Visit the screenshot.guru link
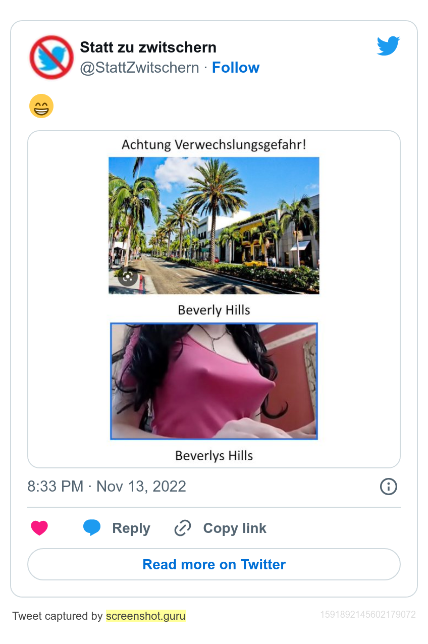428x644 pixels. pos(146,616)
